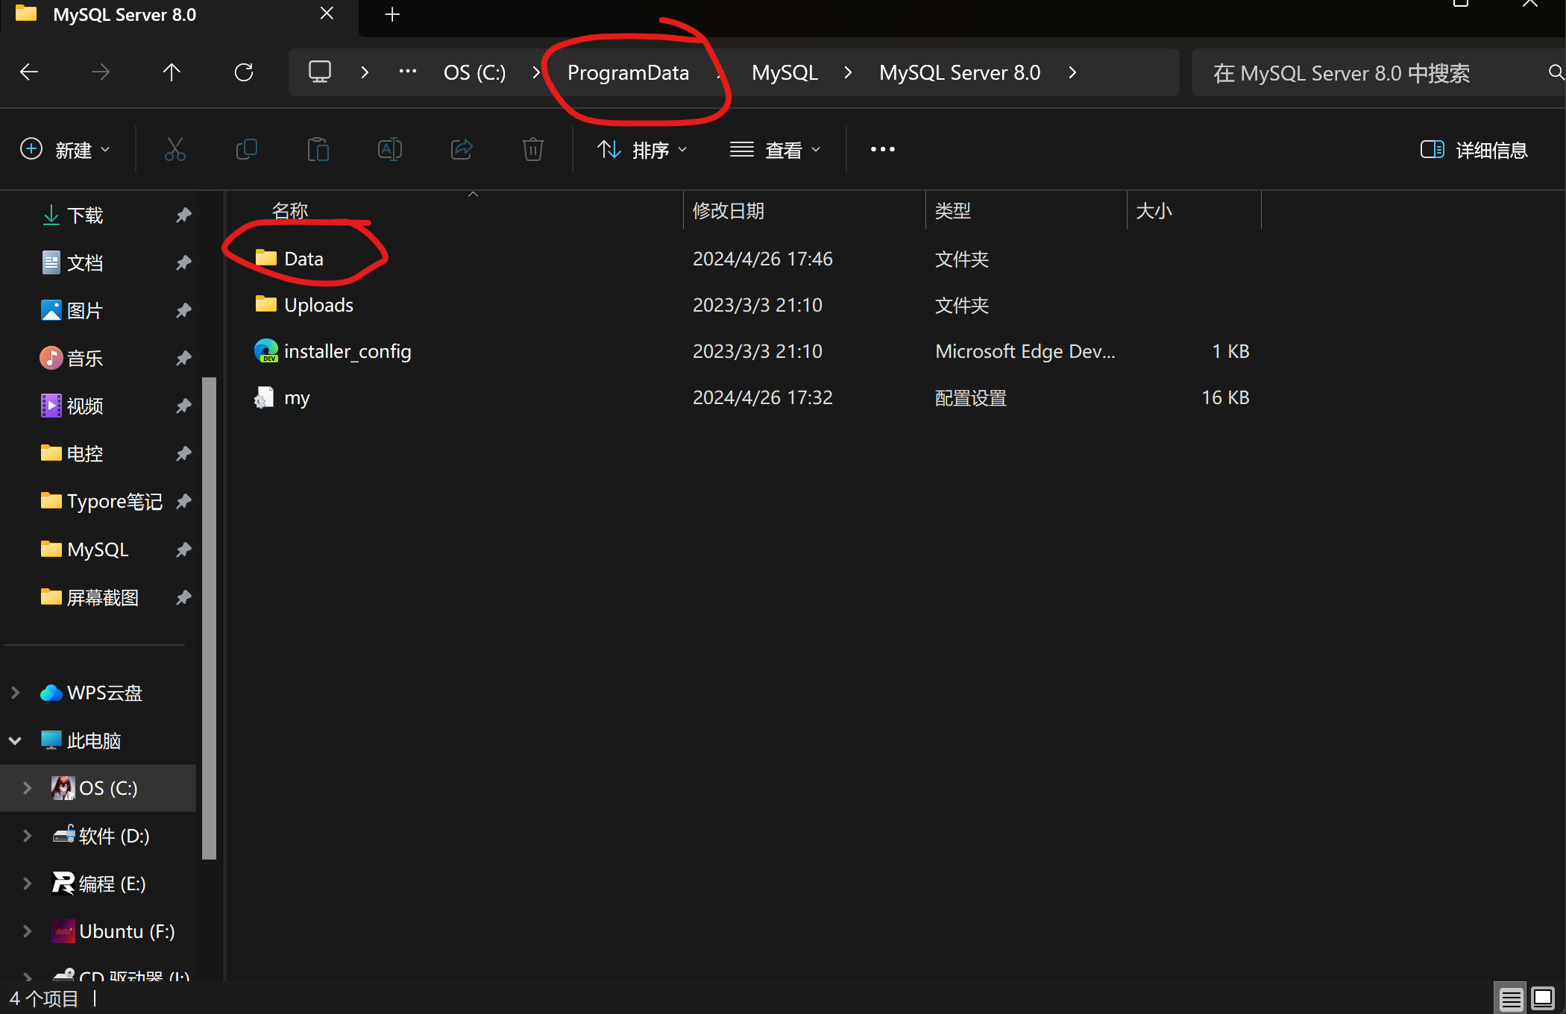Refresh the current folder view
Viewport: 1566px width, 1014px height.
pos(244,72)
